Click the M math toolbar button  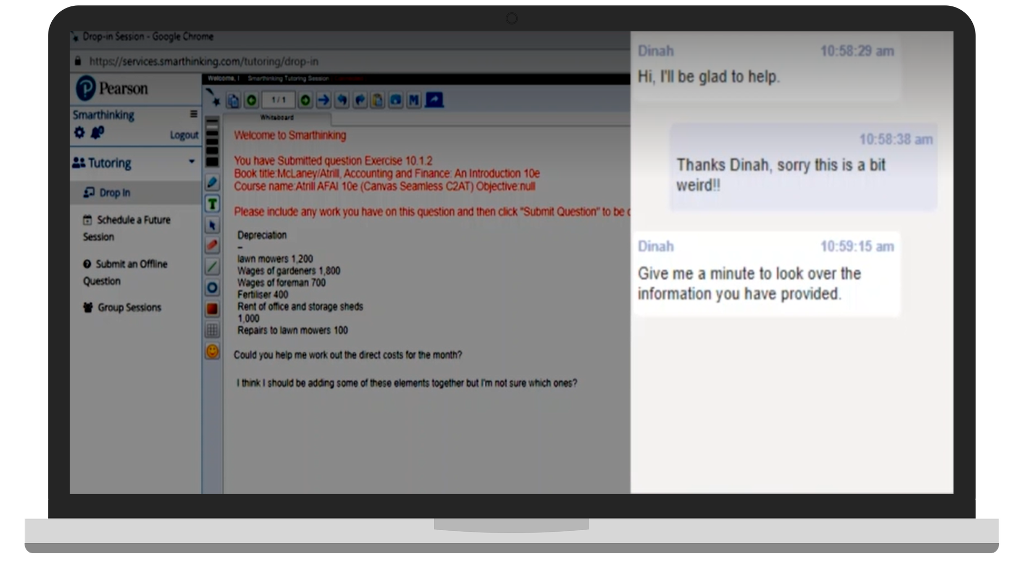[413, 100]
